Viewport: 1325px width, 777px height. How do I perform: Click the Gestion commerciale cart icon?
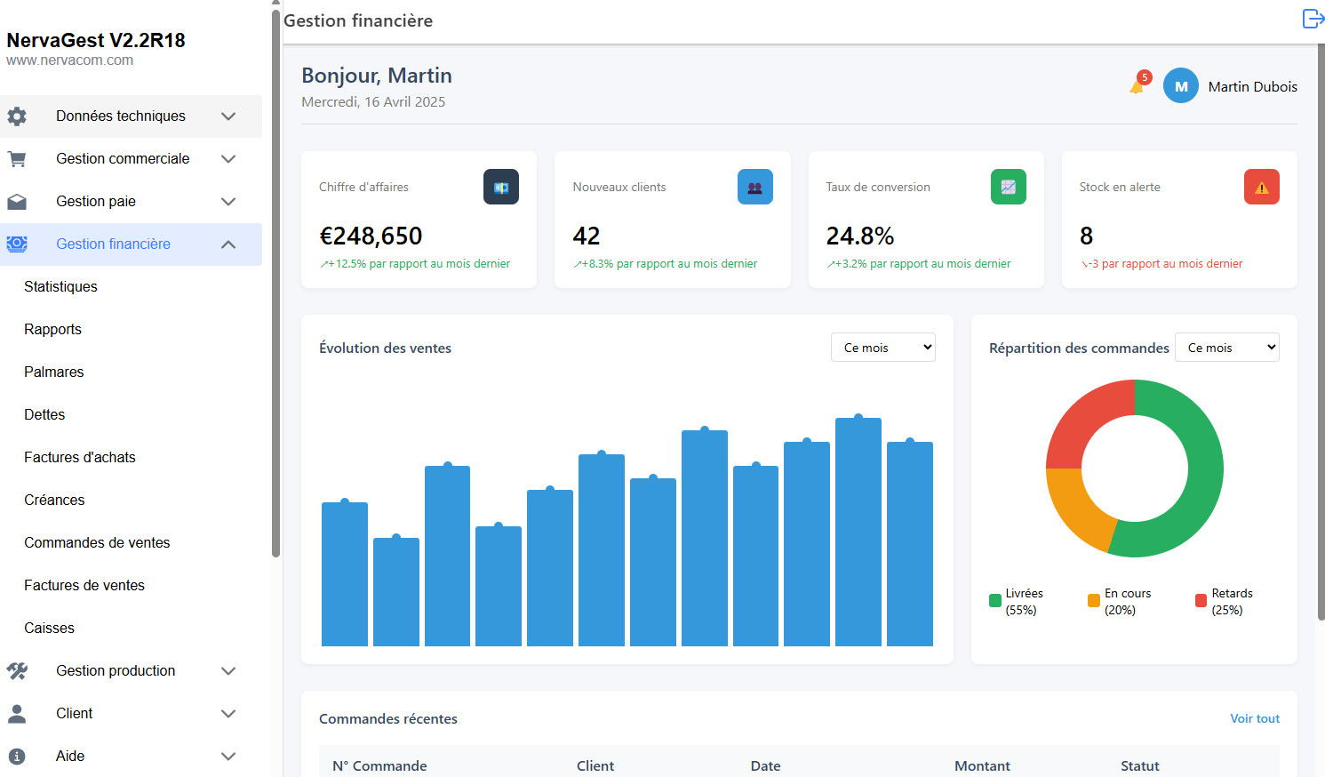18,158
